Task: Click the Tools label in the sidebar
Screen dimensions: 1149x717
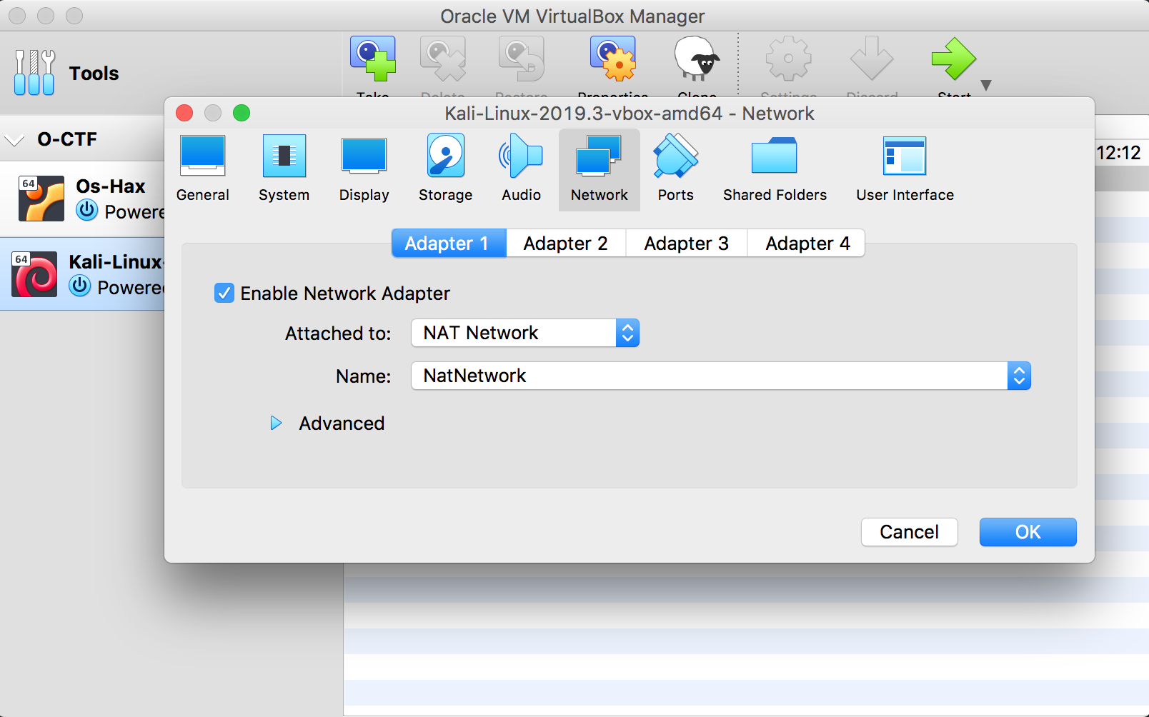Action: (x=94, y=74)
